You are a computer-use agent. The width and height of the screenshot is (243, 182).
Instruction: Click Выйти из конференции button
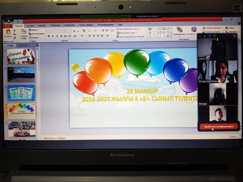click(219, 126)
